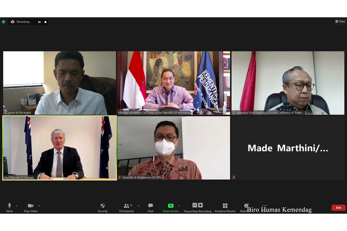347x231 pixels.
Task: Open video options arrow beside Stop Video
Action: (x=39, y=206)
